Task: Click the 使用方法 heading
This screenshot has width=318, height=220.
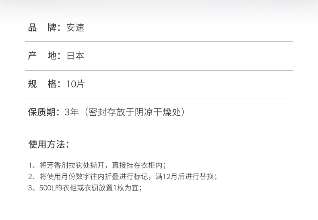Action: pos(48,144)
